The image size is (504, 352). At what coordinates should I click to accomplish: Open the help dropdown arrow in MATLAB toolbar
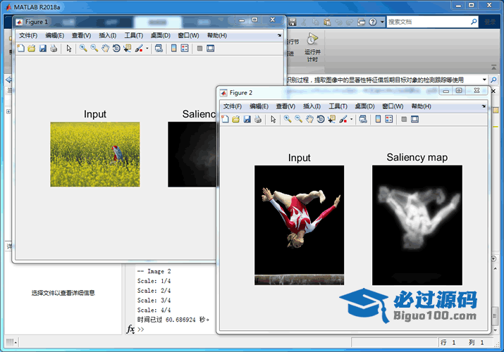click(381, 22)
